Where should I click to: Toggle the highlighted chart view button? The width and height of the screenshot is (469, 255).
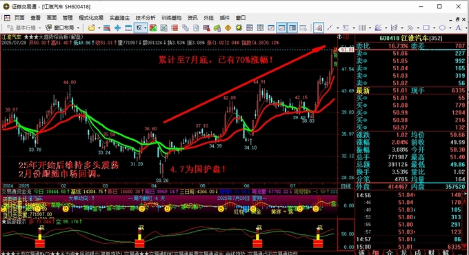pyautogui.click(x=282, y=28)
